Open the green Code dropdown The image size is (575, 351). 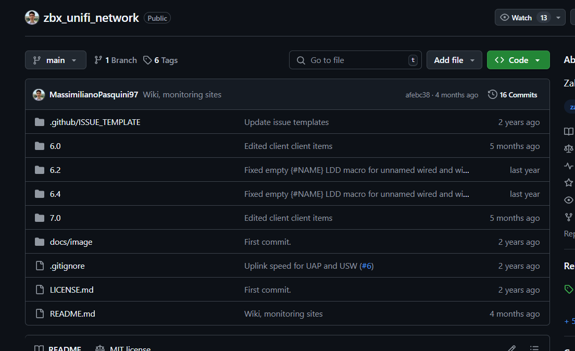518,60
